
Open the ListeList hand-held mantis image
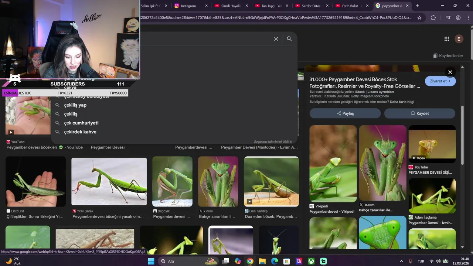point(35,181)
